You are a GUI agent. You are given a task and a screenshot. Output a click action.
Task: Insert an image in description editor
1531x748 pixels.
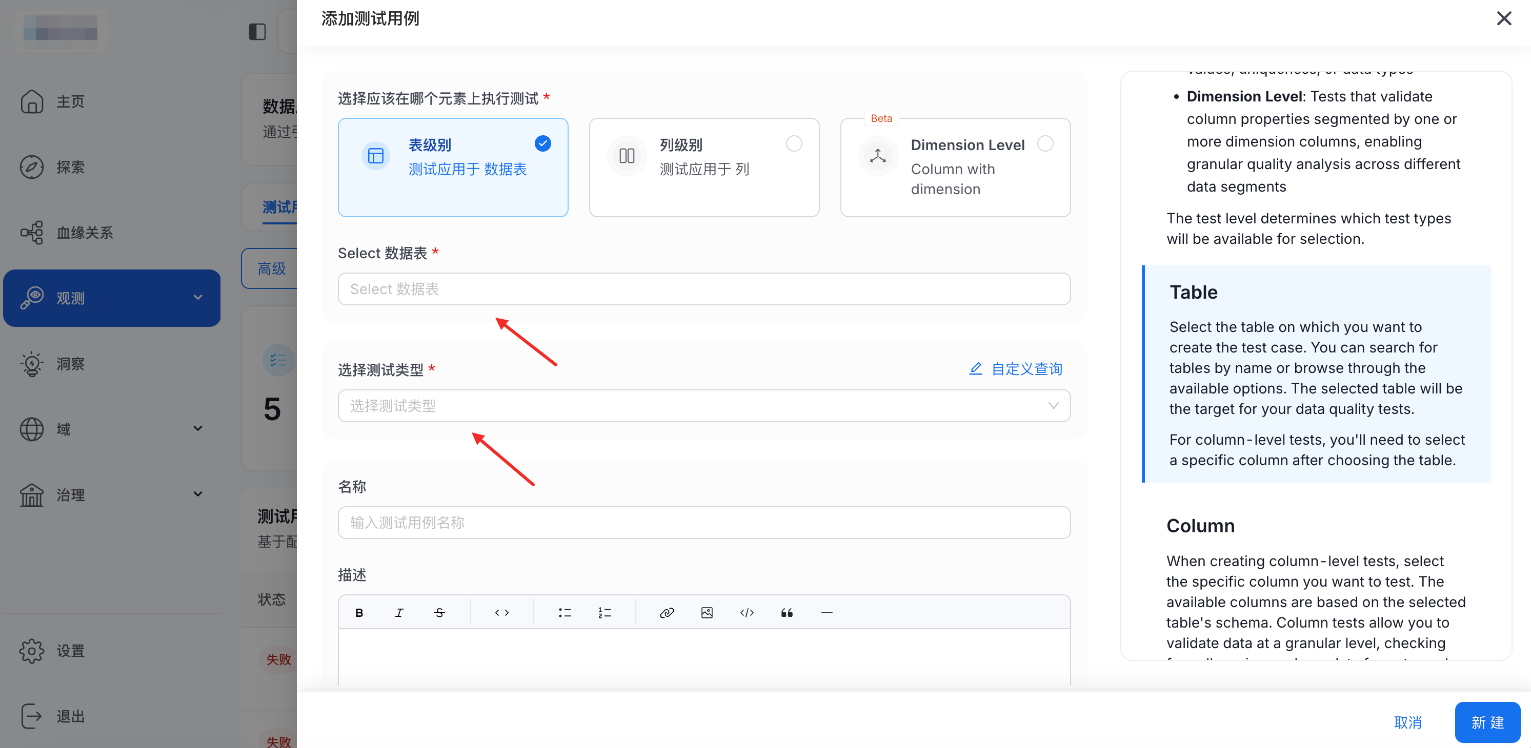click(707, 613)
